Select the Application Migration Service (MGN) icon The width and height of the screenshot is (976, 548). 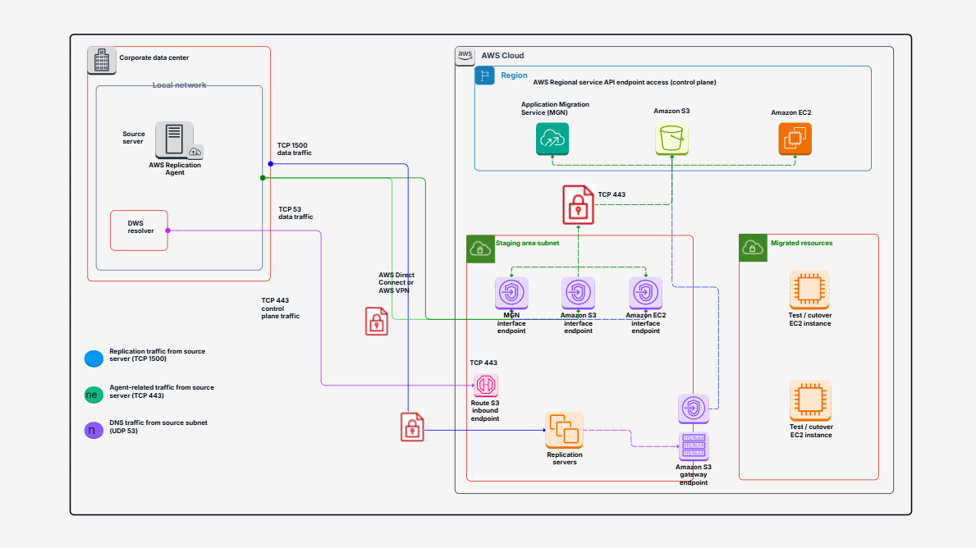[552, 139]
